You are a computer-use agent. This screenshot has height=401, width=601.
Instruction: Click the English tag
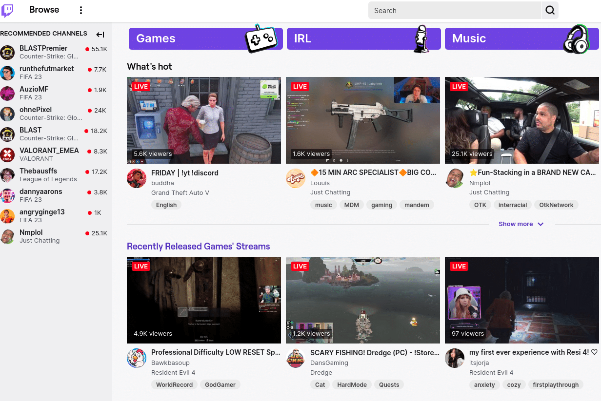[166, 205]
